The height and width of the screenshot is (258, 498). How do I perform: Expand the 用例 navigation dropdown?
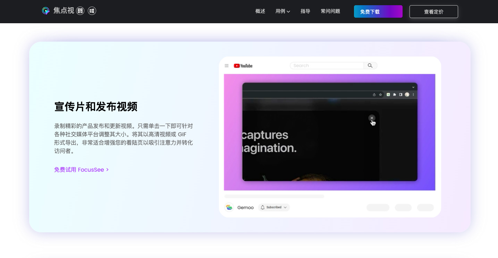click(282, 11)
